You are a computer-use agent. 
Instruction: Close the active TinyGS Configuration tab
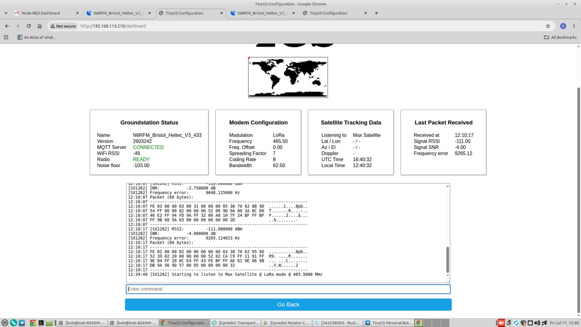[x=221, y=13]
